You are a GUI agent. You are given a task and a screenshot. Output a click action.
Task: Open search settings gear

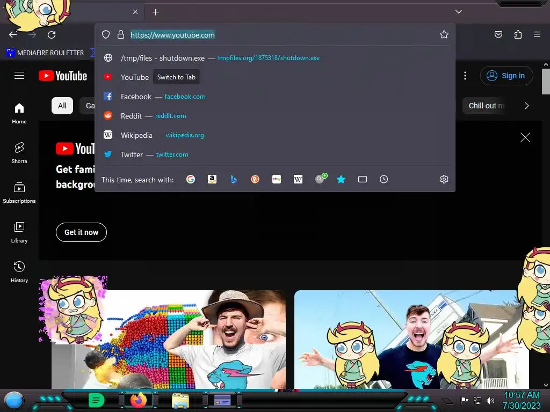[x=444, y=179]
